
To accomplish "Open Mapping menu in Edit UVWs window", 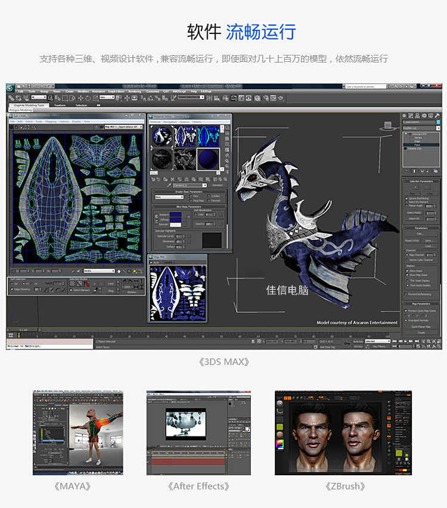I will pyautogui.click(x=51, y=122).
